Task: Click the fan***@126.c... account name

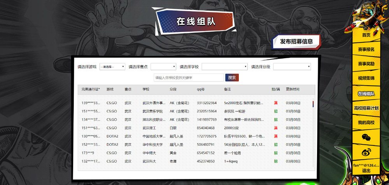Action: click(366, 166)
